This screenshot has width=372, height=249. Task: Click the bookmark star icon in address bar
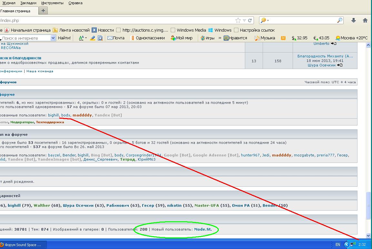pyautogui.click(x=238, y=20)
